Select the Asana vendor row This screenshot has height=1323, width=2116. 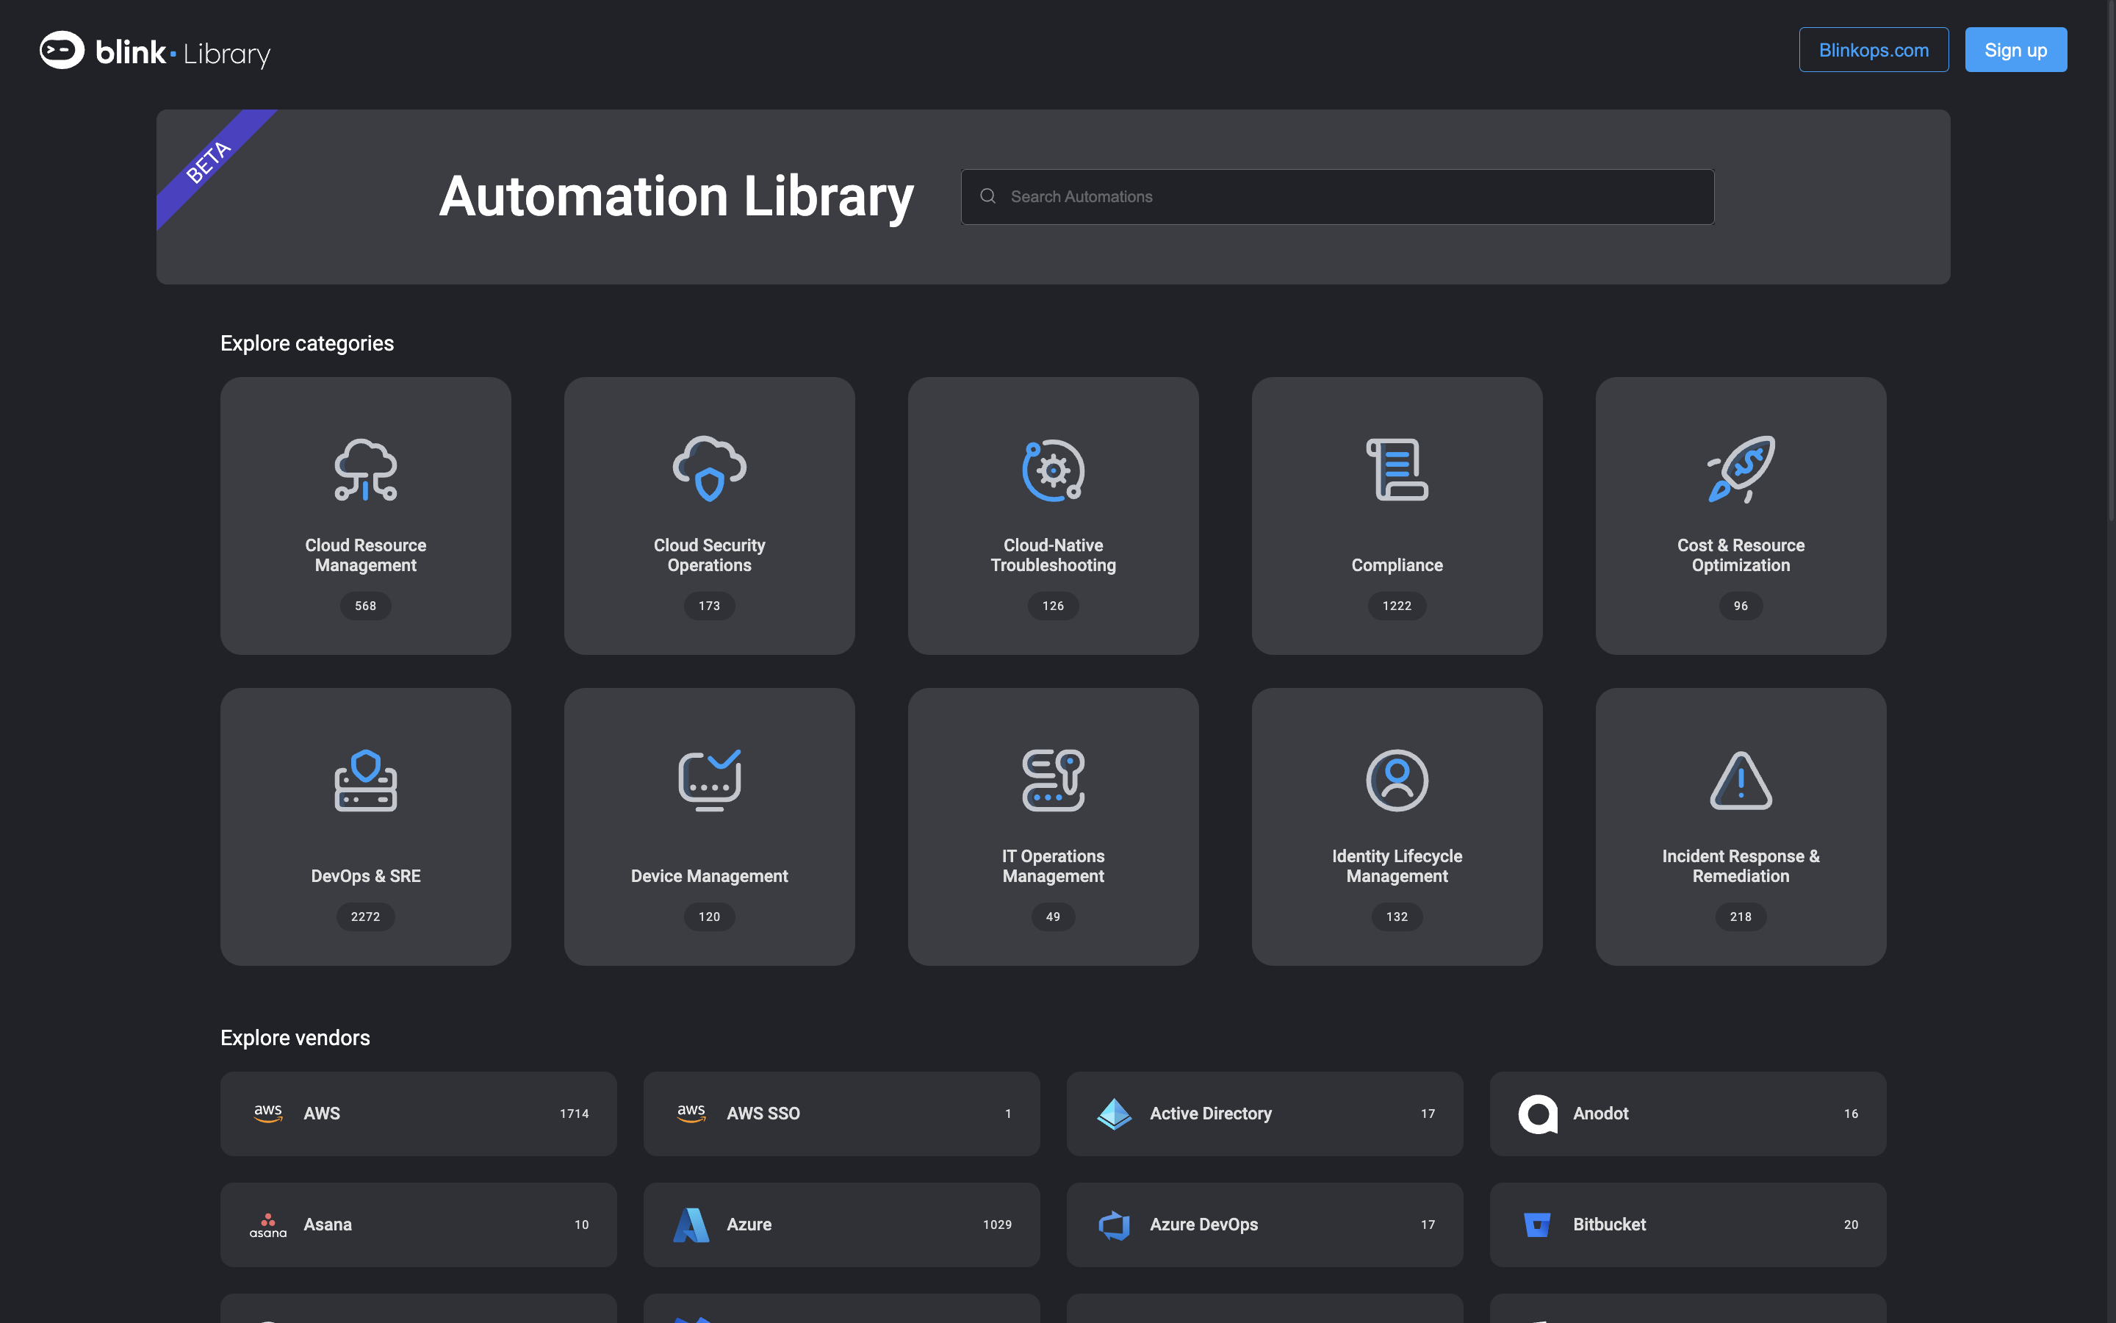pyautogui.click(x=419, y=1224)
